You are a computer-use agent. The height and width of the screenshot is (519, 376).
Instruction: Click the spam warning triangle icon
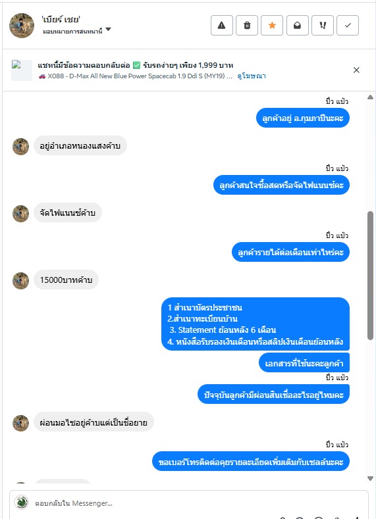(222, 25)
